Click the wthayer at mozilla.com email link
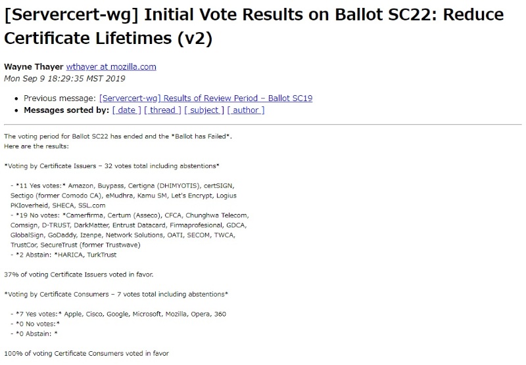 pos(111,67)
